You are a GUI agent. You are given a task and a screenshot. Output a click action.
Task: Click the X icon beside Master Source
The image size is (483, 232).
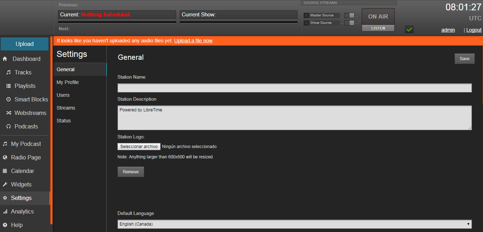point(306,15)
